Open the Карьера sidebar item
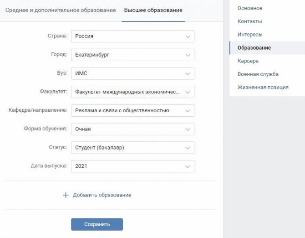The image size is (305, 238). pyautogui.click(x=248, y=61)
